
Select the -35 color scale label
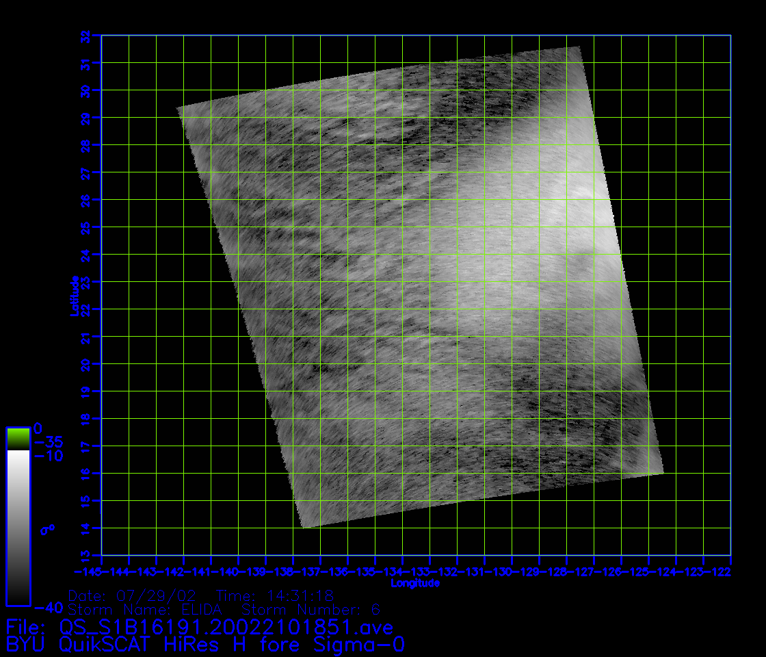tap(47, 441)
